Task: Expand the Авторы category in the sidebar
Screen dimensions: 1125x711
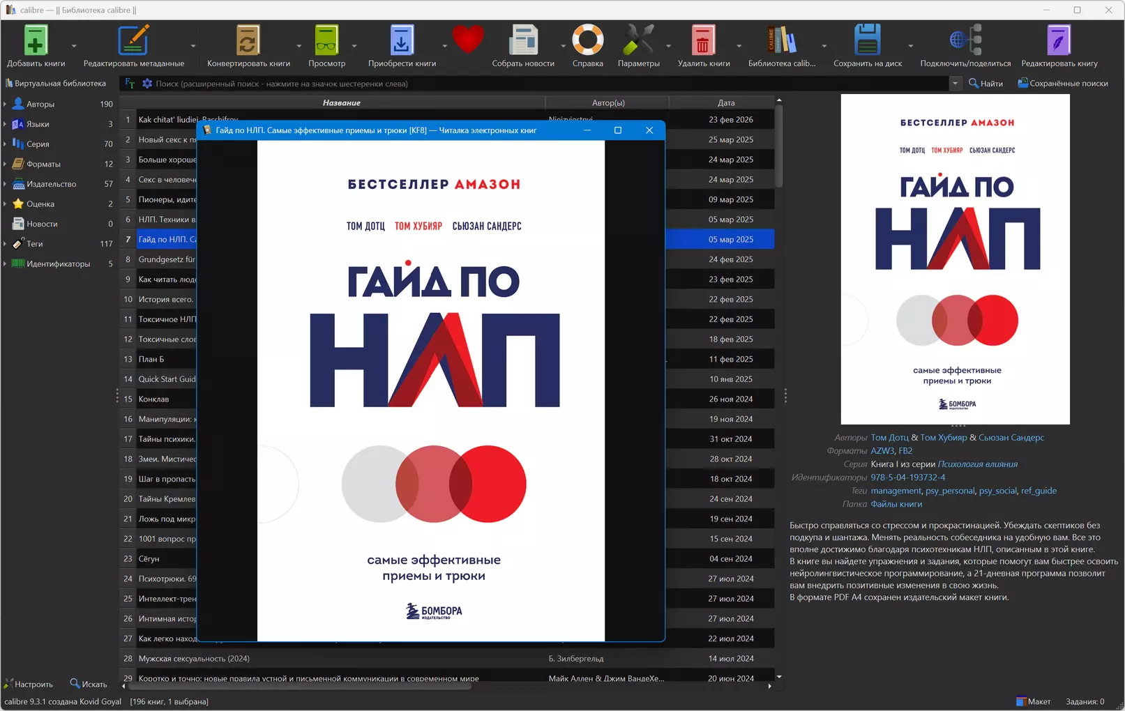Action: 6,104
